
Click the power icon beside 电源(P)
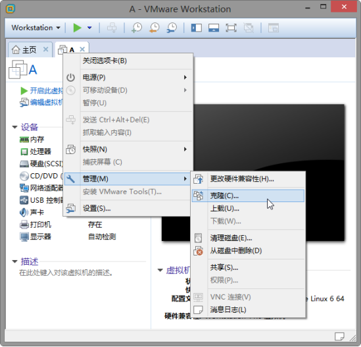click(70, 78)
